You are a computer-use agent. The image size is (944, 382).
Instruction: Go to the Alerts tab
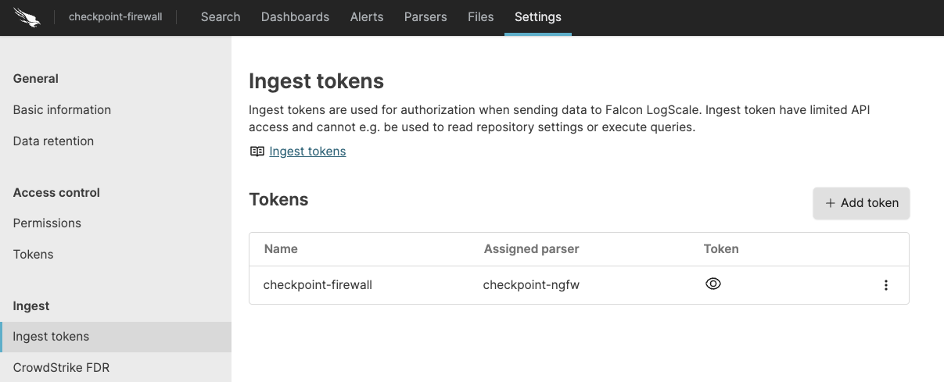point(367,16)
